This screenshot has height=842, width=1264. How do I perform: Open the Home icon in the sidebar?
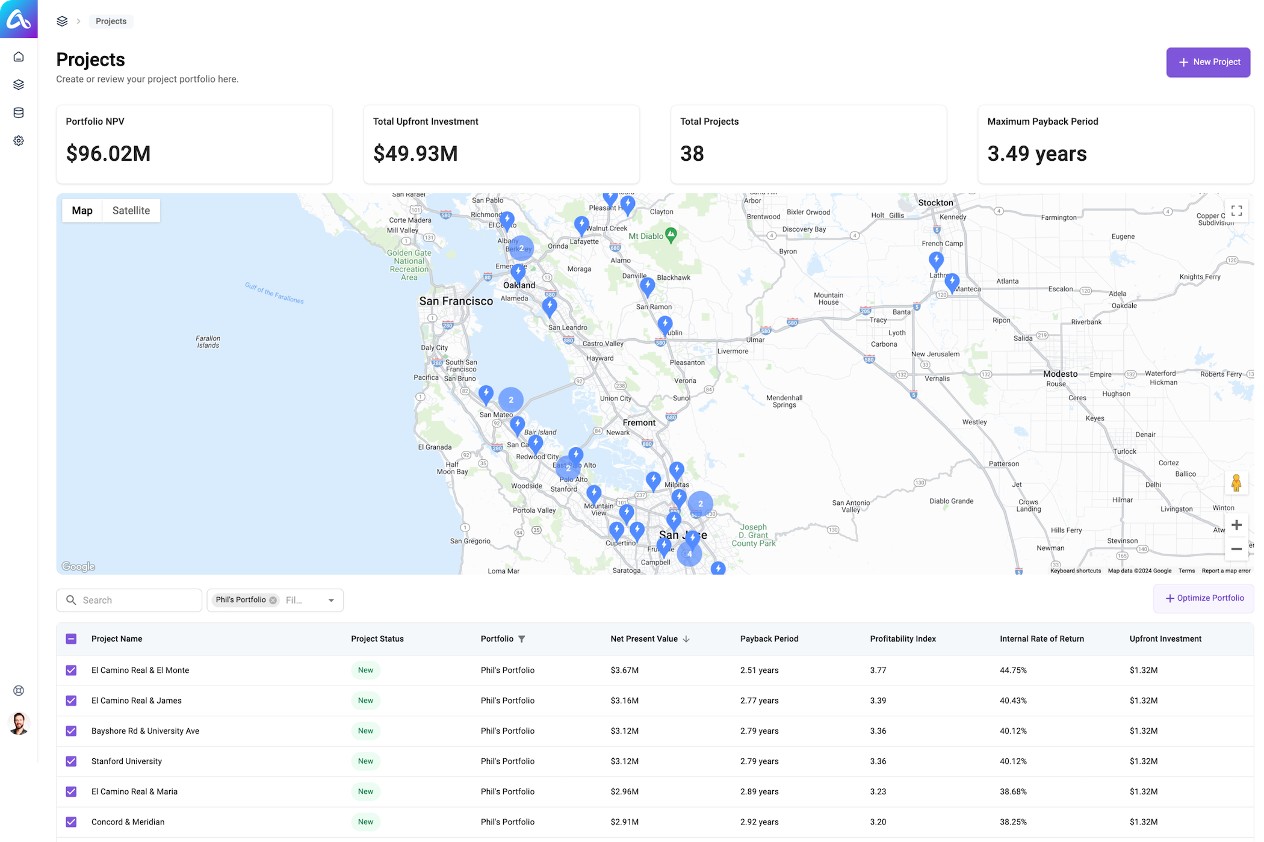[19, 56]
